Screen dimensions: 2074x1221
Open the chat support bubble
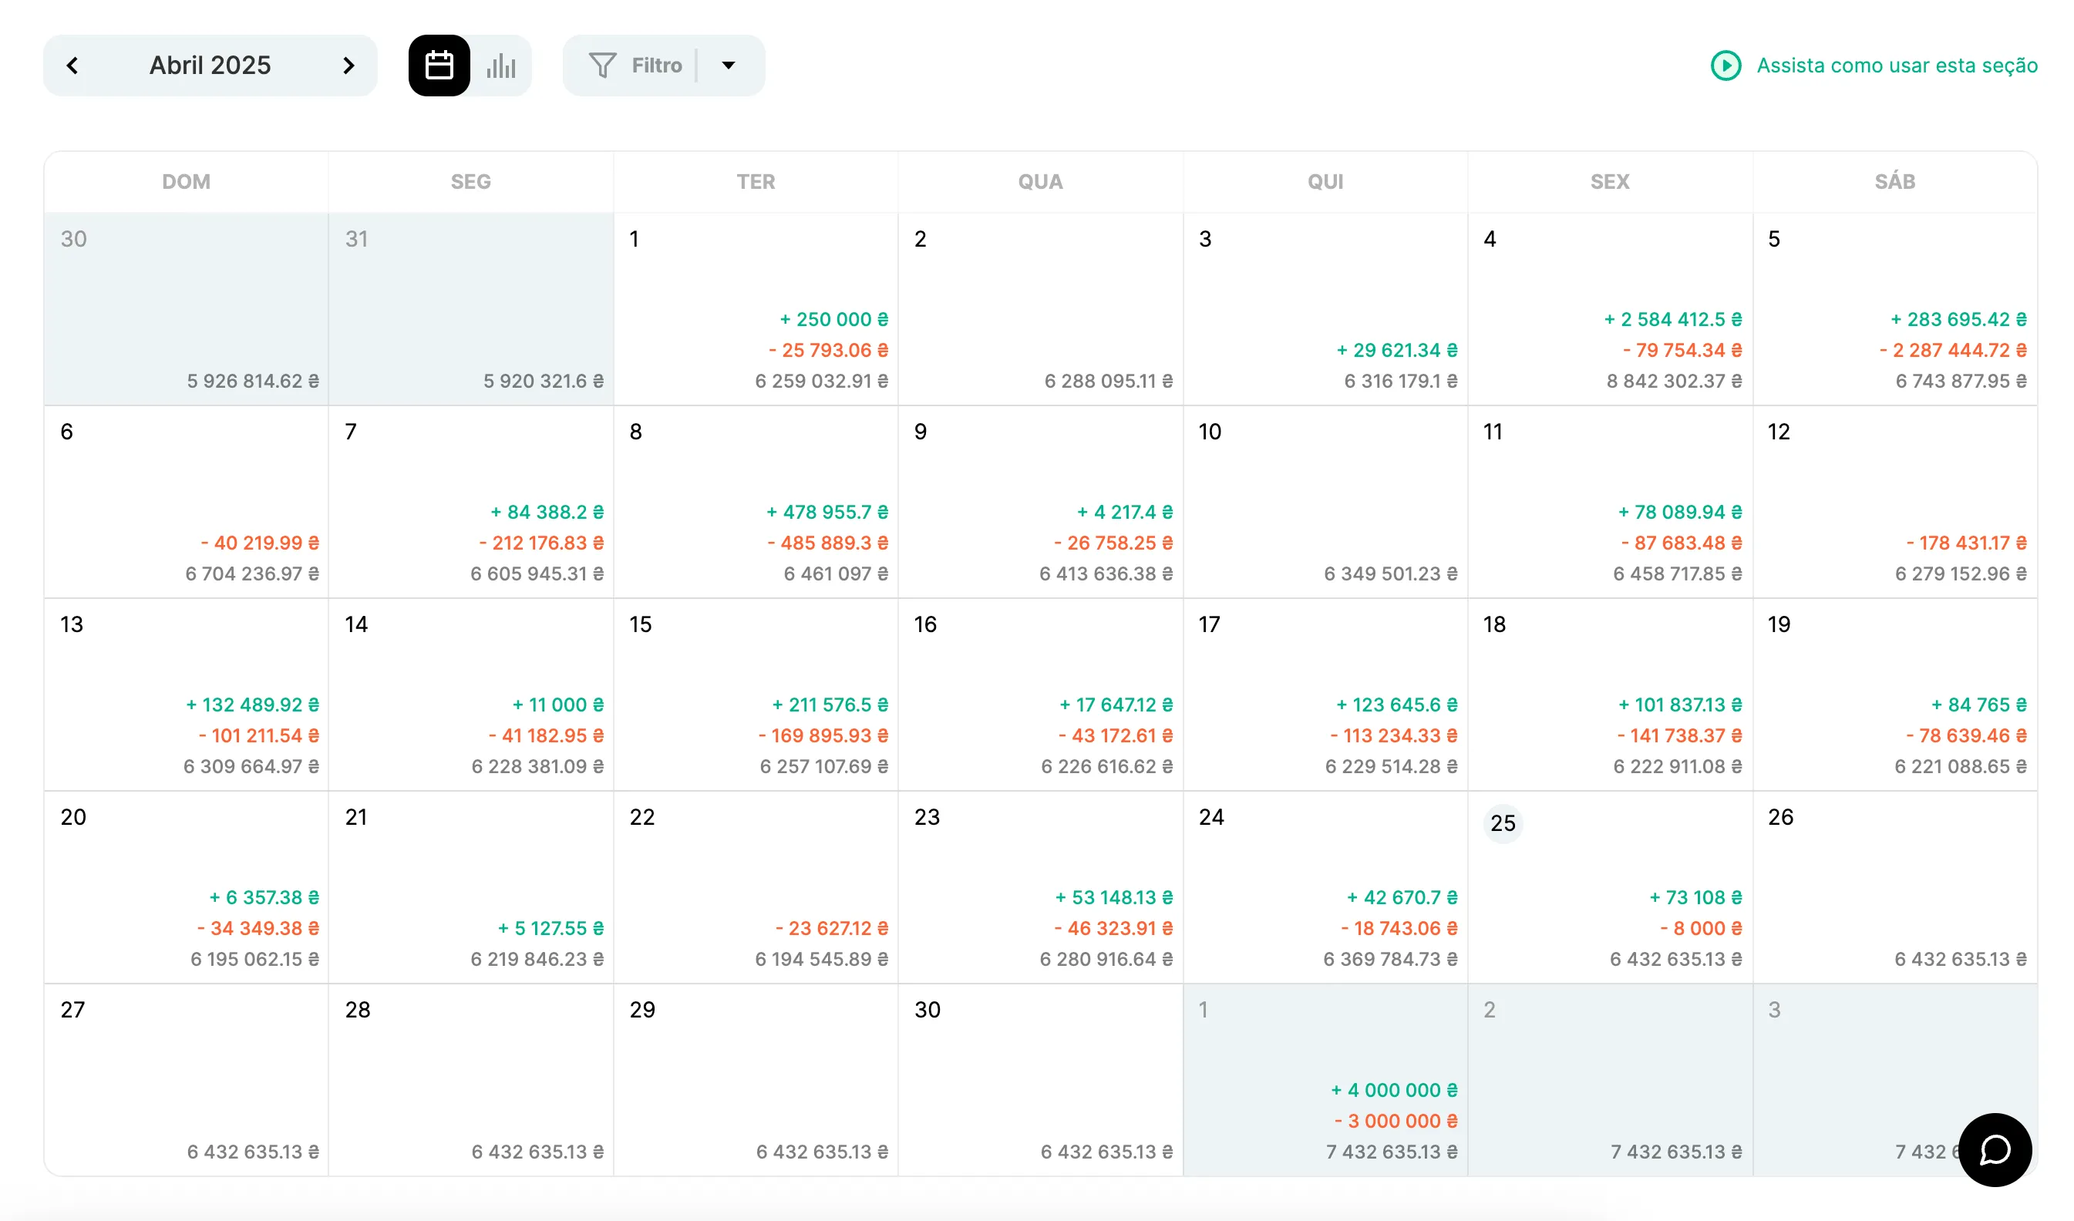(x=1994, y=1149)
